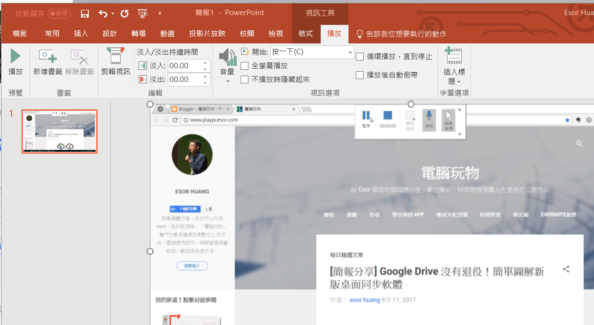Decrease the 淡出 fade-out spinner
The height and width of the screenshot is (325, 594).
tap(205, 83)
